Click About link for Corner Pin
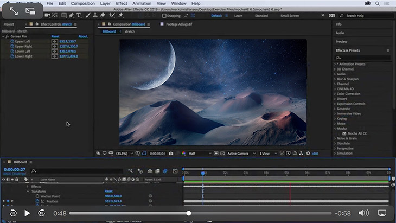The height and width of the screenshot is (223, 396). pyautogui.click(x=83, y=36)
